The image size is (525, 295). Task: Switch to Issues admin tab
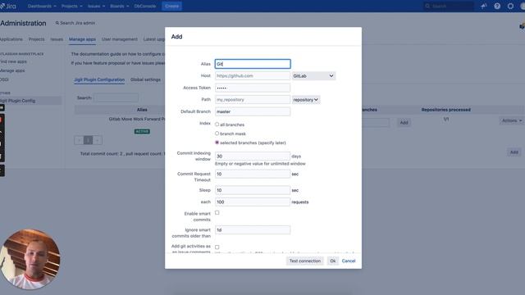coord(57,39)
